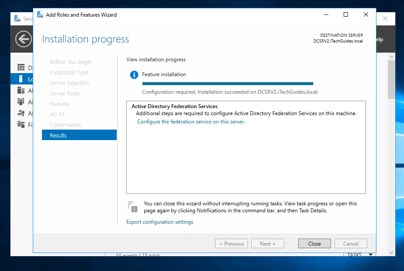Click the Previous button
The height and width of the screenshot is (271, 404).
point(231,243)
